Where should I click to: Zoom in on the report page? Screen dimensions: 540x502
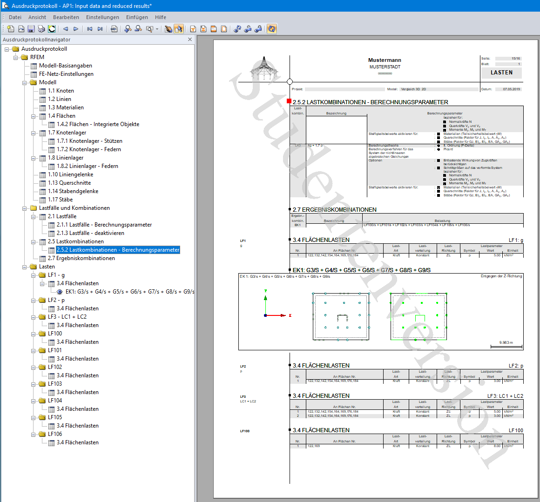click(x=127, y=29)
